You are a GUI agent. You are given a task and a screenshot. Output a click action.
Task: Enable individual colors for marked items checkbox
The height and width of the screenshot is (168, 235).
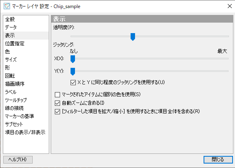click(57, 94)
